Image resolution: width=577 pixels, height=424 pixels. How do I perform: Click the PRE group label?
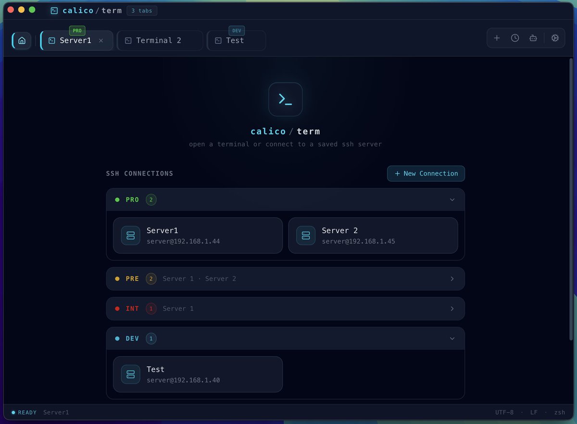[x=132, y=279]
